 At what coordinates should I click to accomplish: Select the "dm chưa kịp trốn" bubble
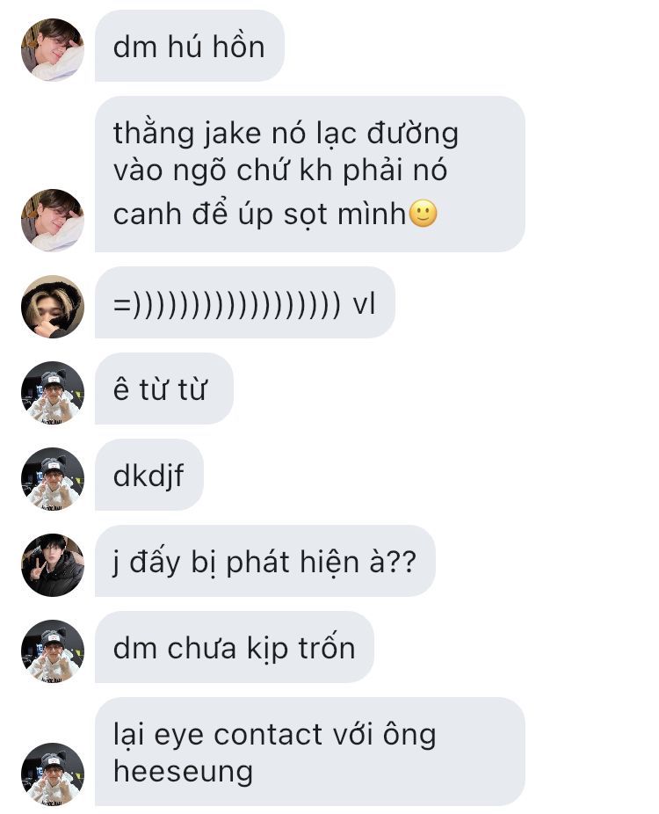235,647
